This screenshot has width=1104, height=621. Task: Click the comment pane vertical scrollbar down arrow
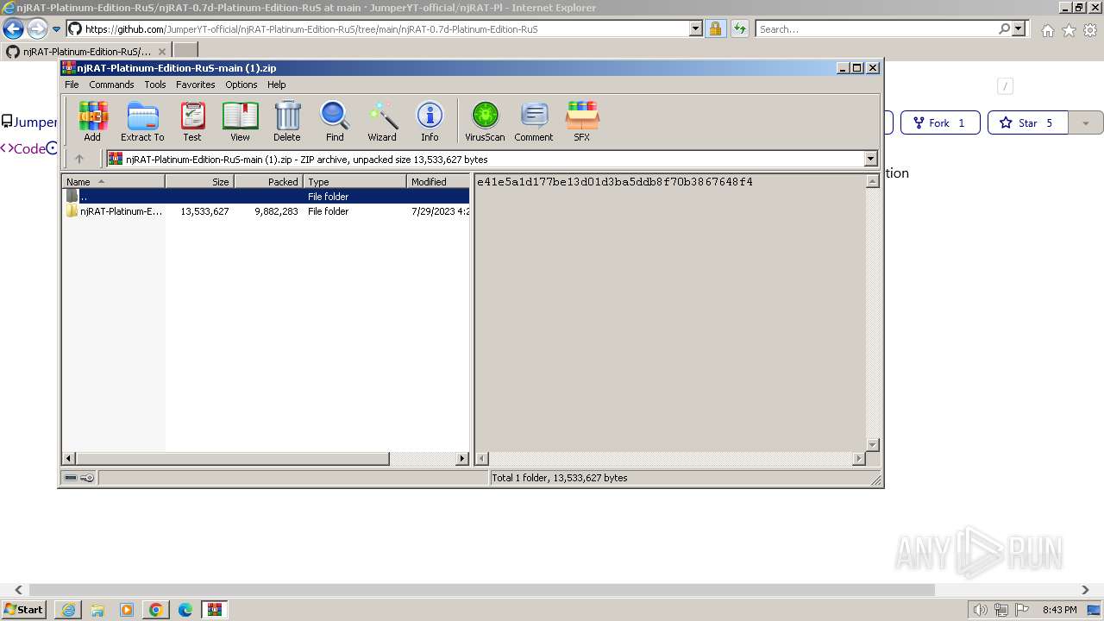pos(872,444)
